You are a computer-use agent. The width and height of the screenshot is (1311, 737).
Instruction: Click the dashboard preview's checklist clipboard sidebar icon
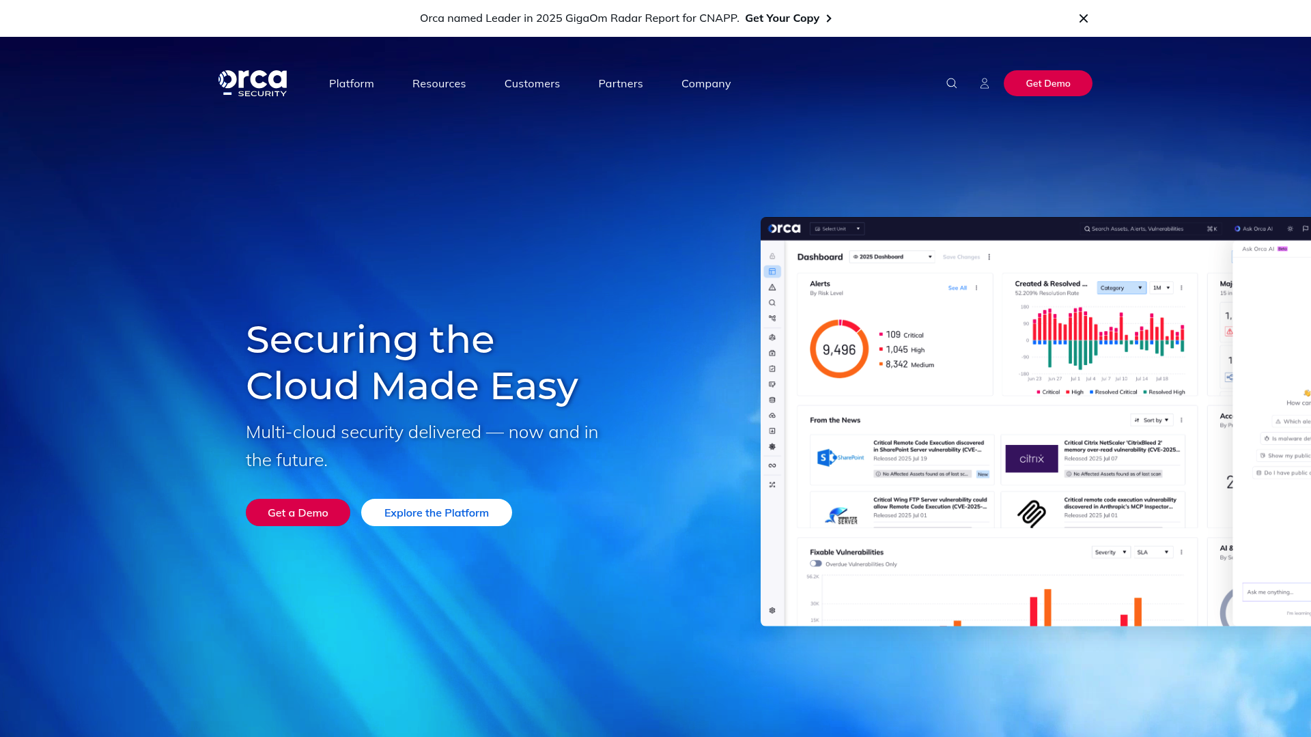[772, 369]
